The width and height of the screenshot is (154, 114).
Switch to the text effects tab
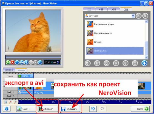click(114, 9)
